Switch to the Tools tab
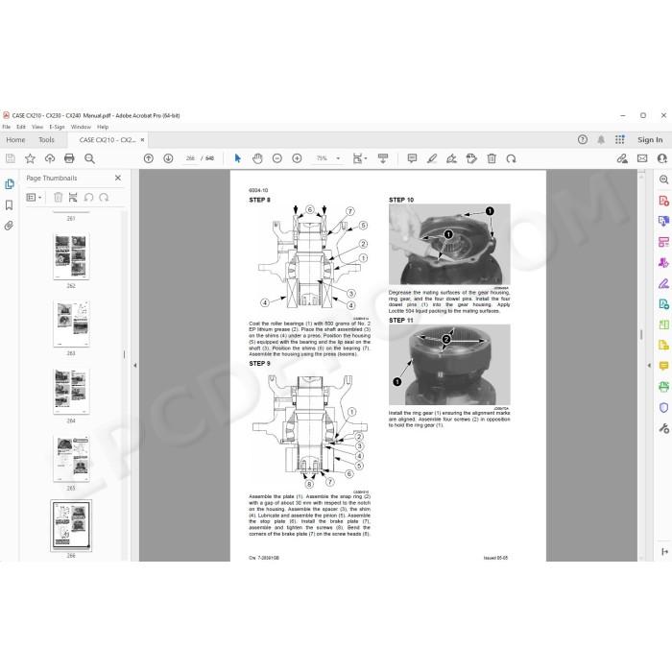This screenshot has height=672, width=672. (46, 140)
